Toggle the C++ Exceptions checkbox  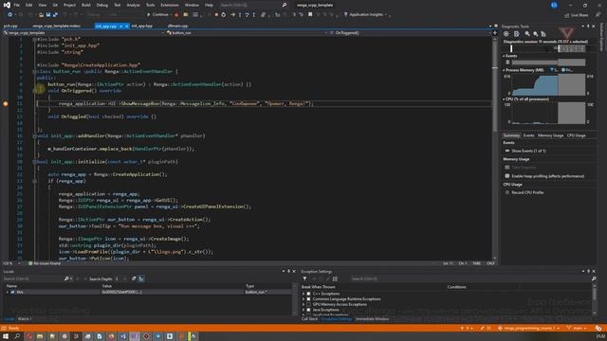308,294
